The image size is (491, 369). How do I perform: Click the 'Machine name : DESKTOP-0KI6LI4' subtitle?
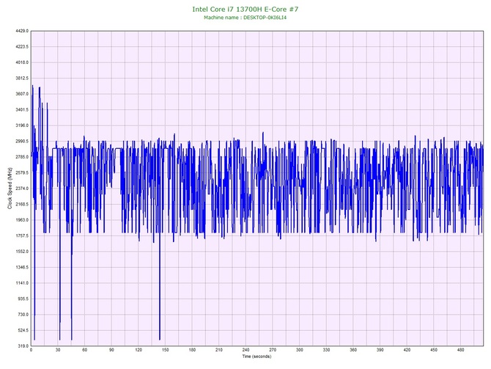245,18
